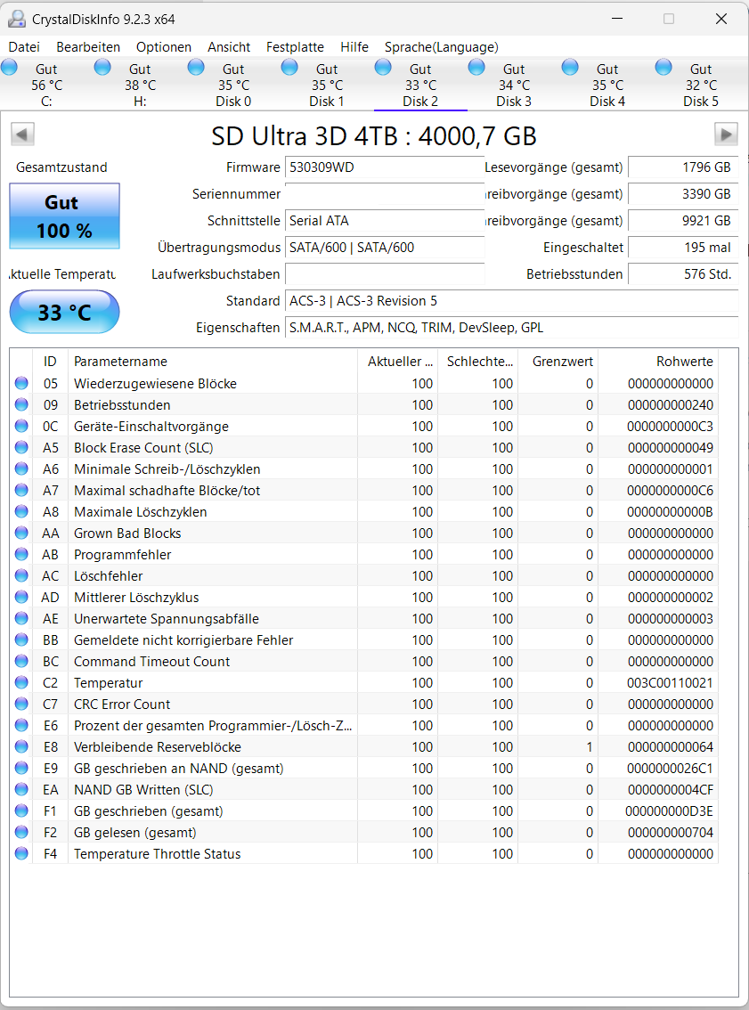The height and width of the screenshot is (1010, 749).
Task: Click the Schnittstelle field Serial ATA
Action: (385, 221)
